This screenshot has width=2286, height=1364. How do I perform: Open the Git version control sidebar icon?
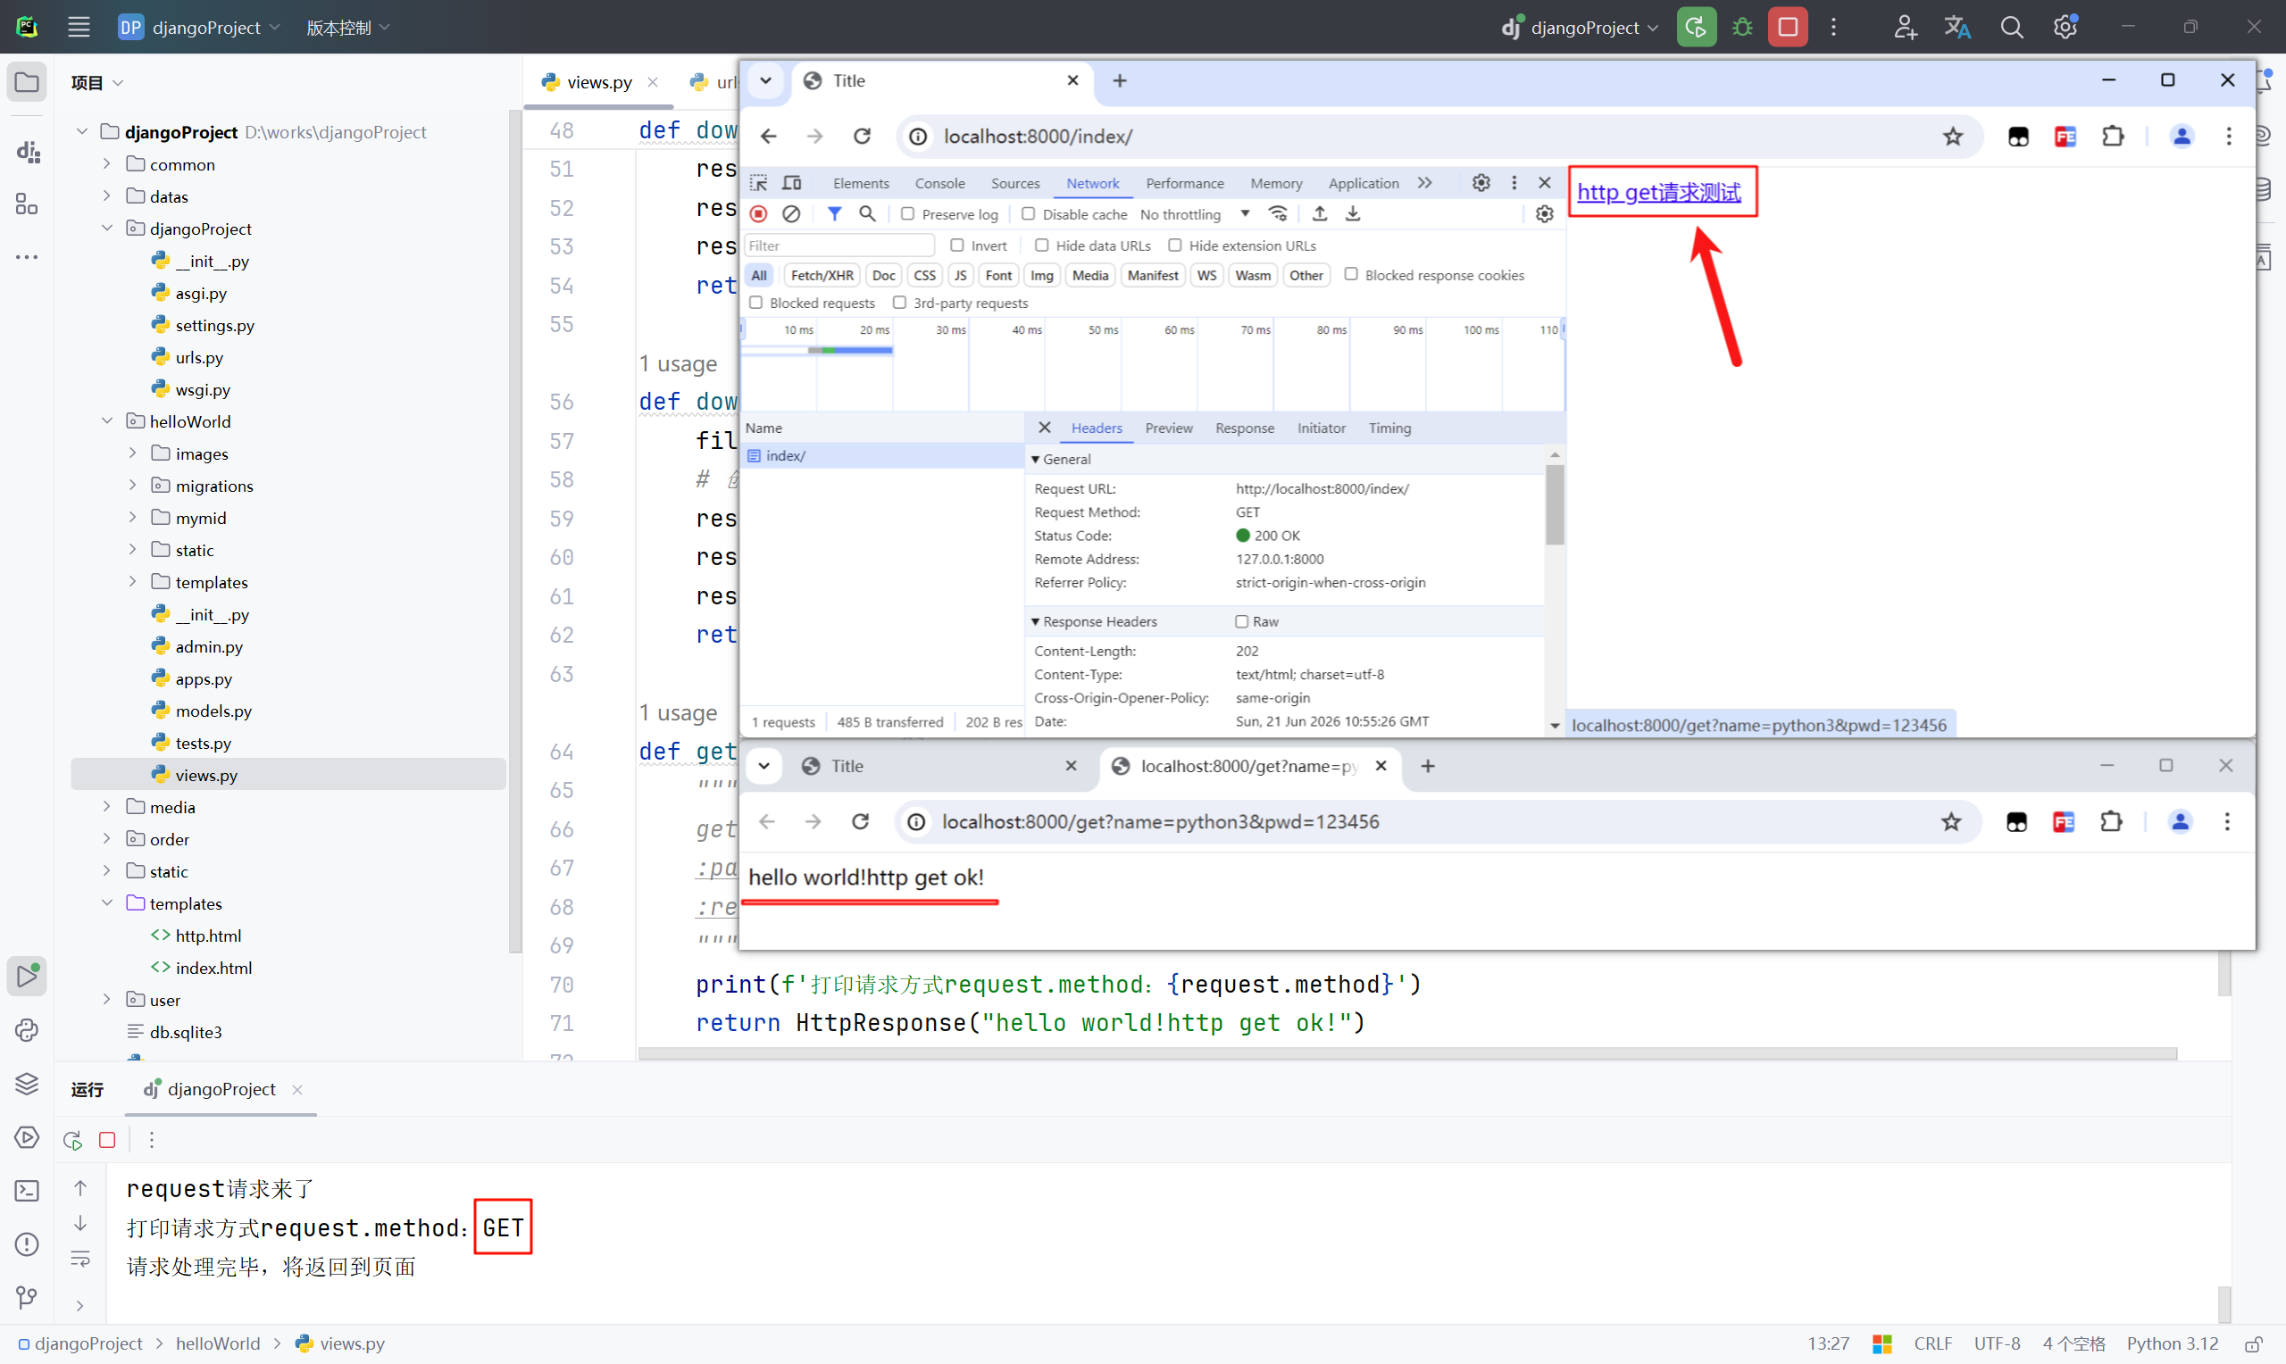(x=27, y=1297)
